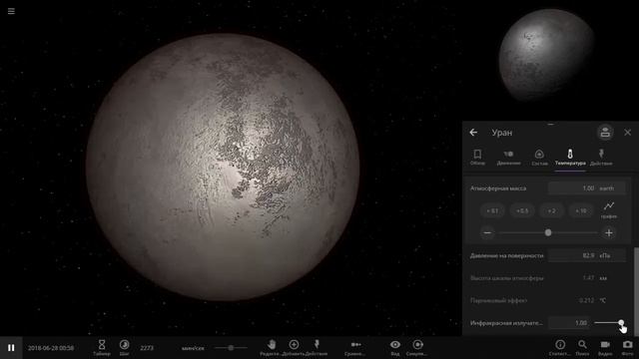
Task: Adjust the simulation speed slider
Action: click(x=231, y=348)
